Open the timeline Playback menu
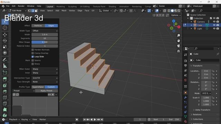The width and height of the screenshot is (221, 124). click(14, 120)
